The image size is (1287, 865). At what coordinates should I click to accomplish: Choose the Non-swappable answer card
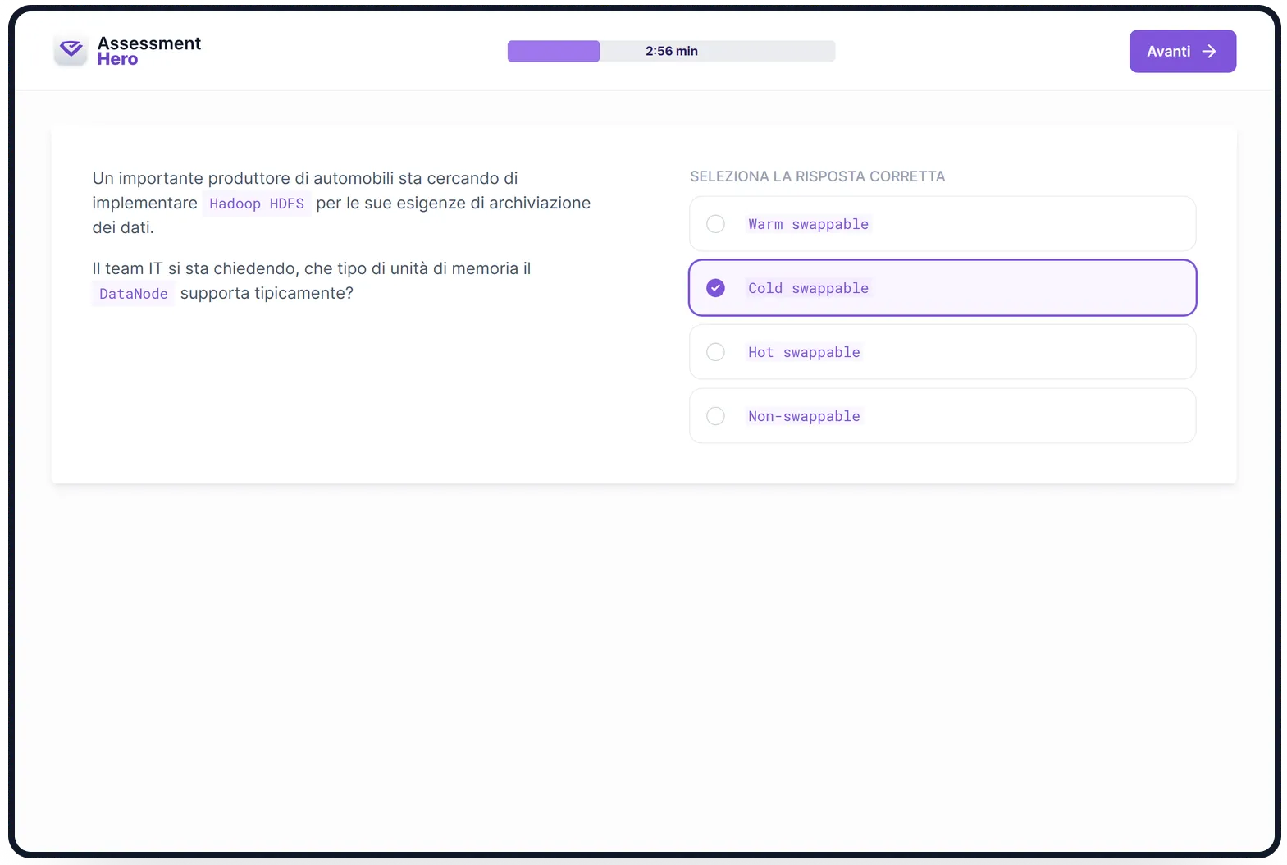[x=942, y=416]
